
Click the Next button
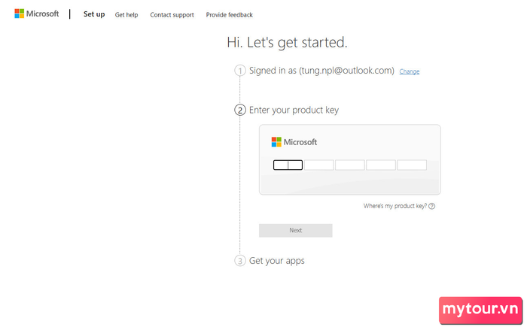tap(295, 230)
